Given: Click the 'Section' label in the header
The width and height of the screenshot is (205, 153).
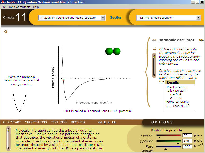Looking at the screenshot, I should [116, 18].
